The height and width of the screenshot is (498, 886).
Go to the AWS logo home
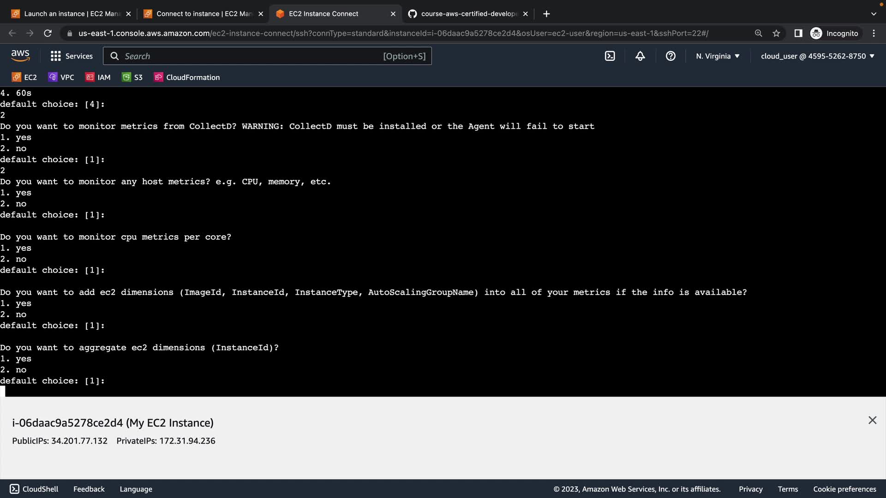click(20, 56)
